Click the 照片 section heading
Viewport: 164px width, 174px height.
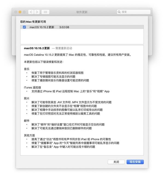pyautogui.click(x=27, y=98)
